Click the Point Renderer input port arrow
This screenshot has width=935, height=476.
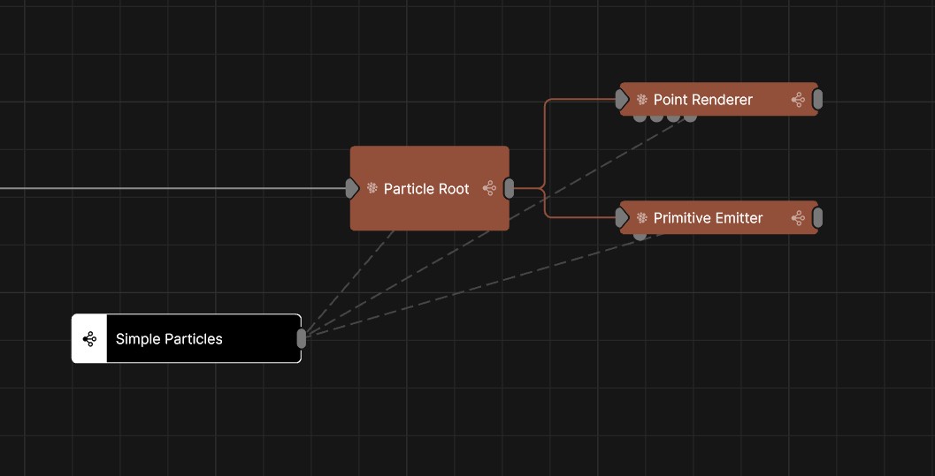[x=622, y=100]
